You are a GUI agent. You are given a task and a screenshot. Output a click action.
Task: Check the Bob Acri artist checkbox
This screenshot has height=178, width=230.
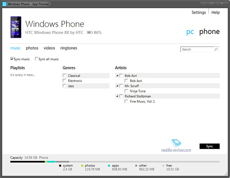(121, 75)
